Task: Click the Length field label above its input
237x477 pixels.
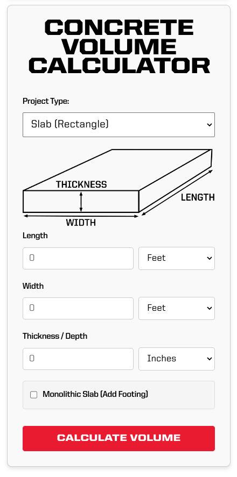Action: pyautogui.click(x=35, y=236)
